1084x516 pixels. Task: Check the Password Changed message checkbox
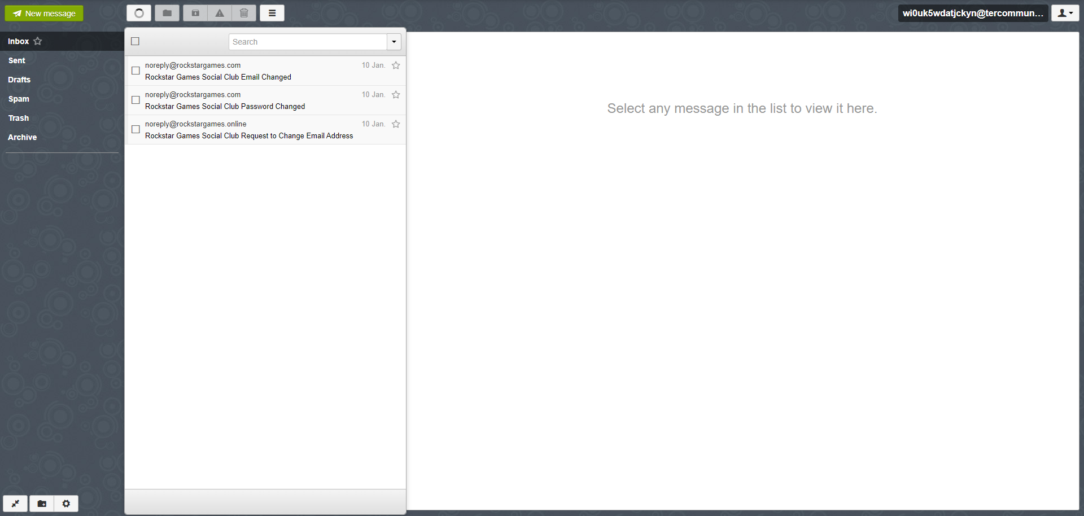click(x=135, y=100)
